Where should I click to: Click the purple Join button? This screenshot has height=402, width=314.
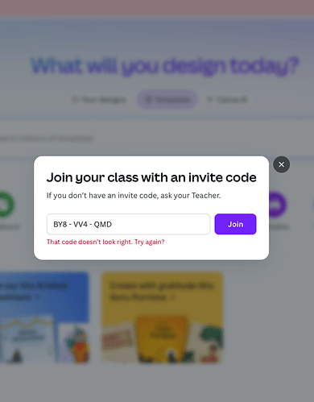[x=235, y=224]
